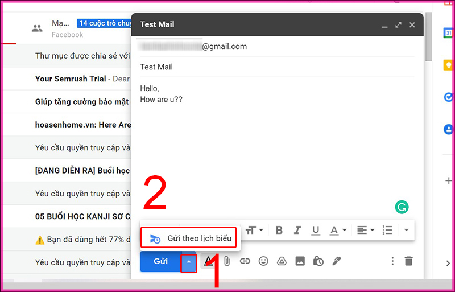Open Google Calendar in the side panel

coord(449,33)
